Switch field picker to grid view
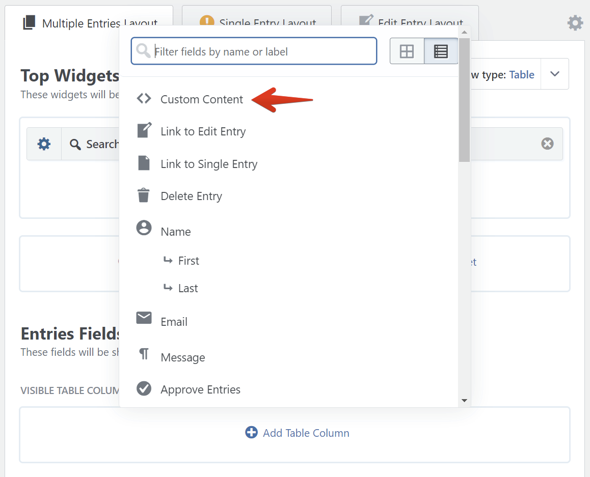 click(x=407, y=51)
